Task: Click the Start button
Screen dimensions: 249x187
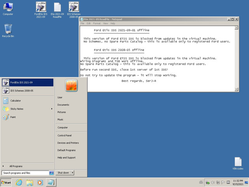Action: [x=6, y=182]
